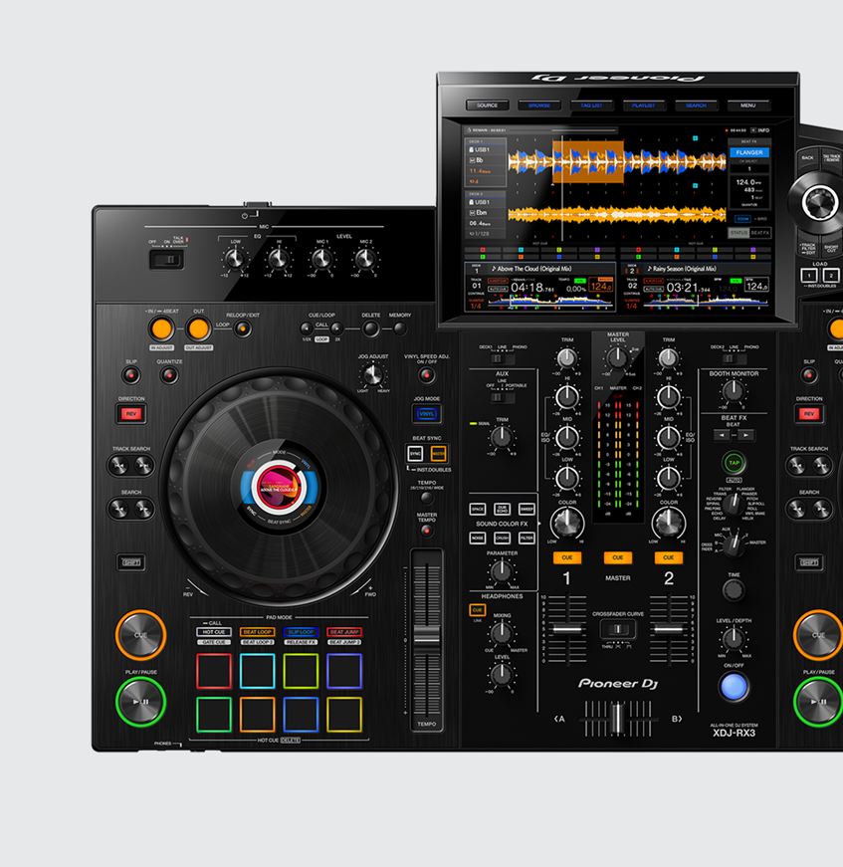
Task: Hit the left deck SEARCH fast-forward button
Action: pos(143,509)
